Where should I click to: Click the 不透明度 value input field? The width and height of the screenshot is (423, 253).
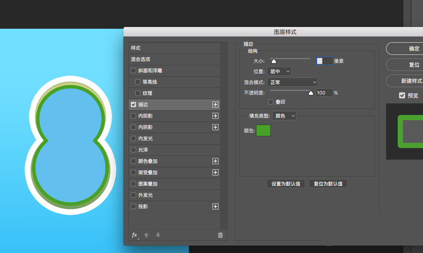click(324, 92)
